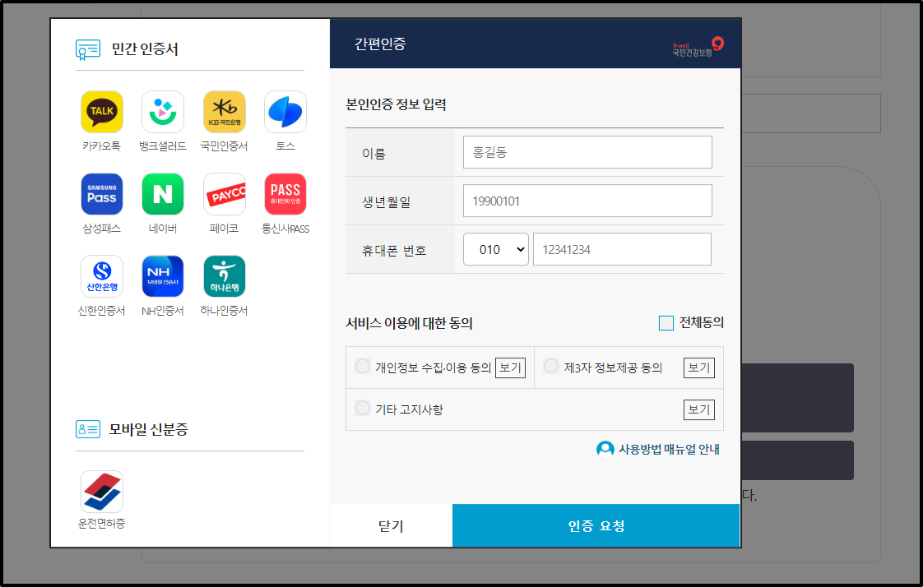View 개인정보 수집·이용 동의 details via 보기

[x=510, y=367]
